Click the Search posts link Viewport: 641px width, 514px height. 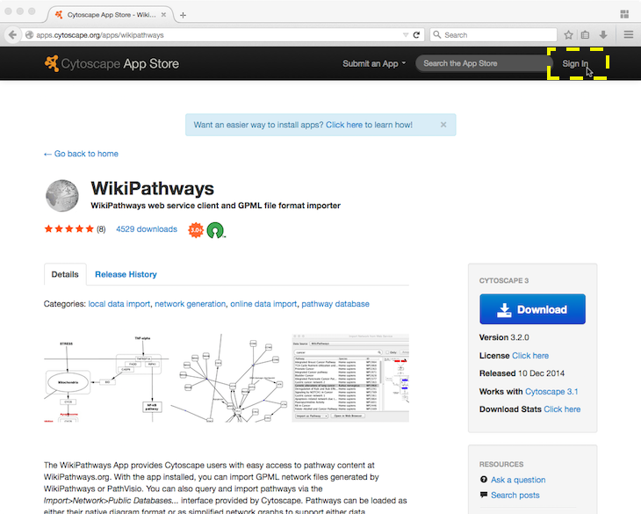click(x=515, y=496)
